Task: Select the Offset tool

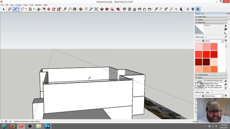Action: pos(44,9)
